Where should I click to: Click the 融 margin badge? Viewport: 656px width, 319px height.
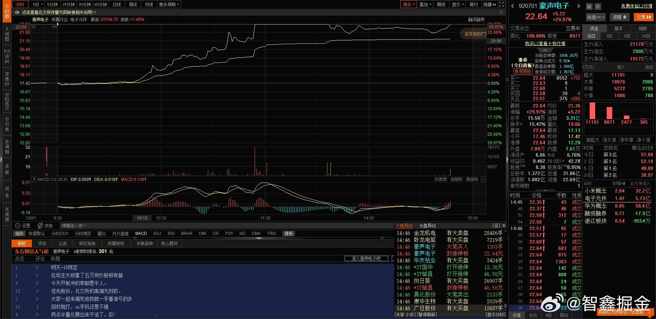point(589,6)
